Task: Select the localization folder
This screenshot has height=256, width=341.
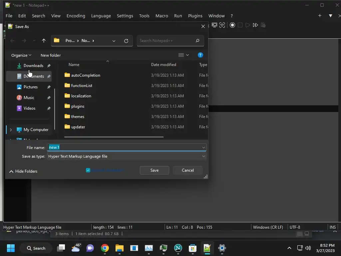Action: pyautogui.click(x=81, y=96)
